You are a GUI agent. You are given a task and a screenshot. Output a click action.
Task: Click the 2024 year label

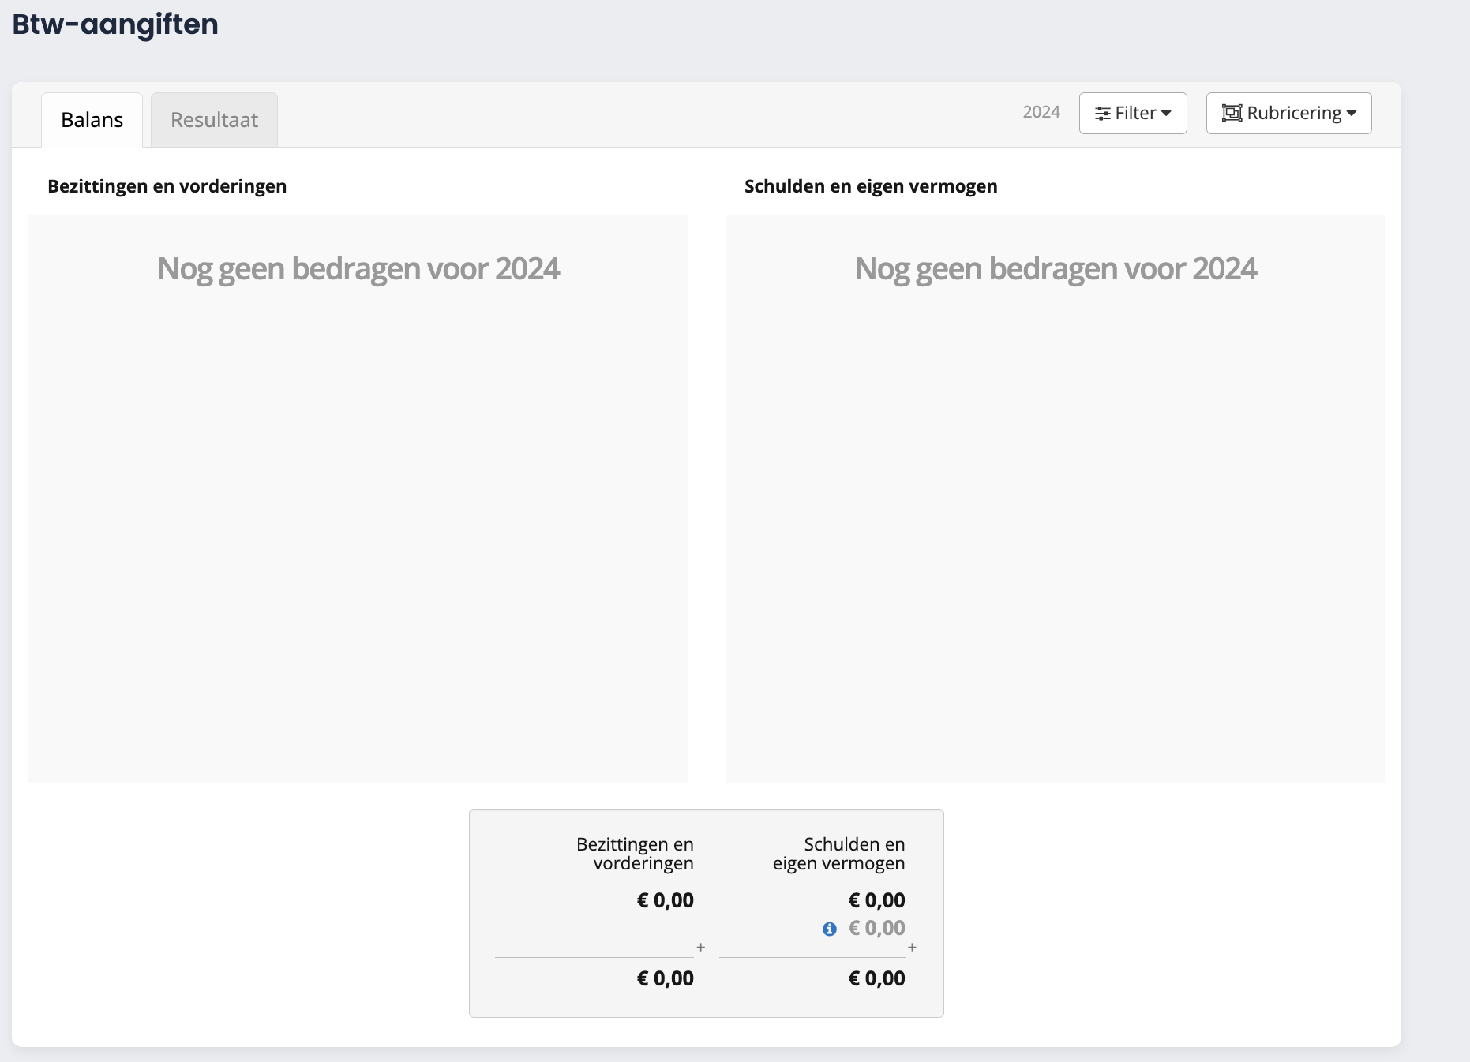pyautogui.click(x=1041, y=111)
